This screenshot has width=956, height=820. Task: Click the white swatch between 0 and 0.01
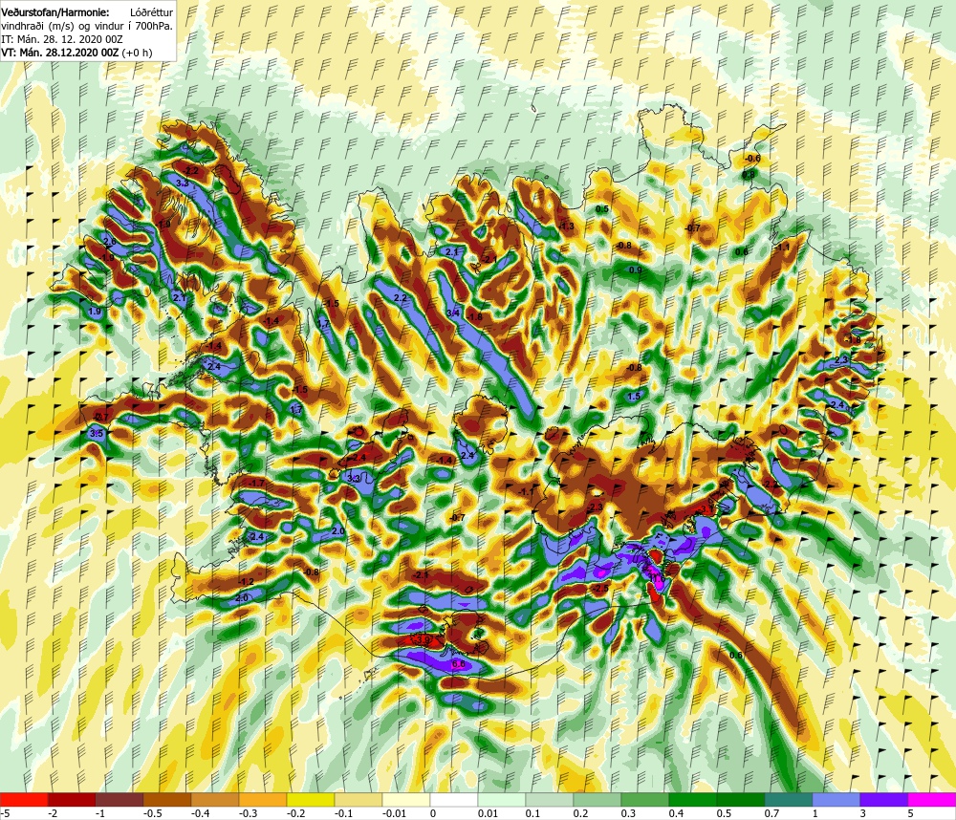coord(454,799)
